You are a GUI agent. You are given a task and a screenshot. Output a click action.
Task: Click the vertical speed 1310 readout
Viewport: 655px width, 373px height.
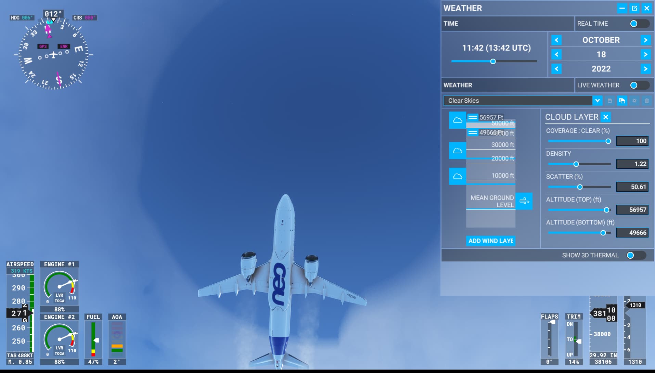click(x=635, y=362)
